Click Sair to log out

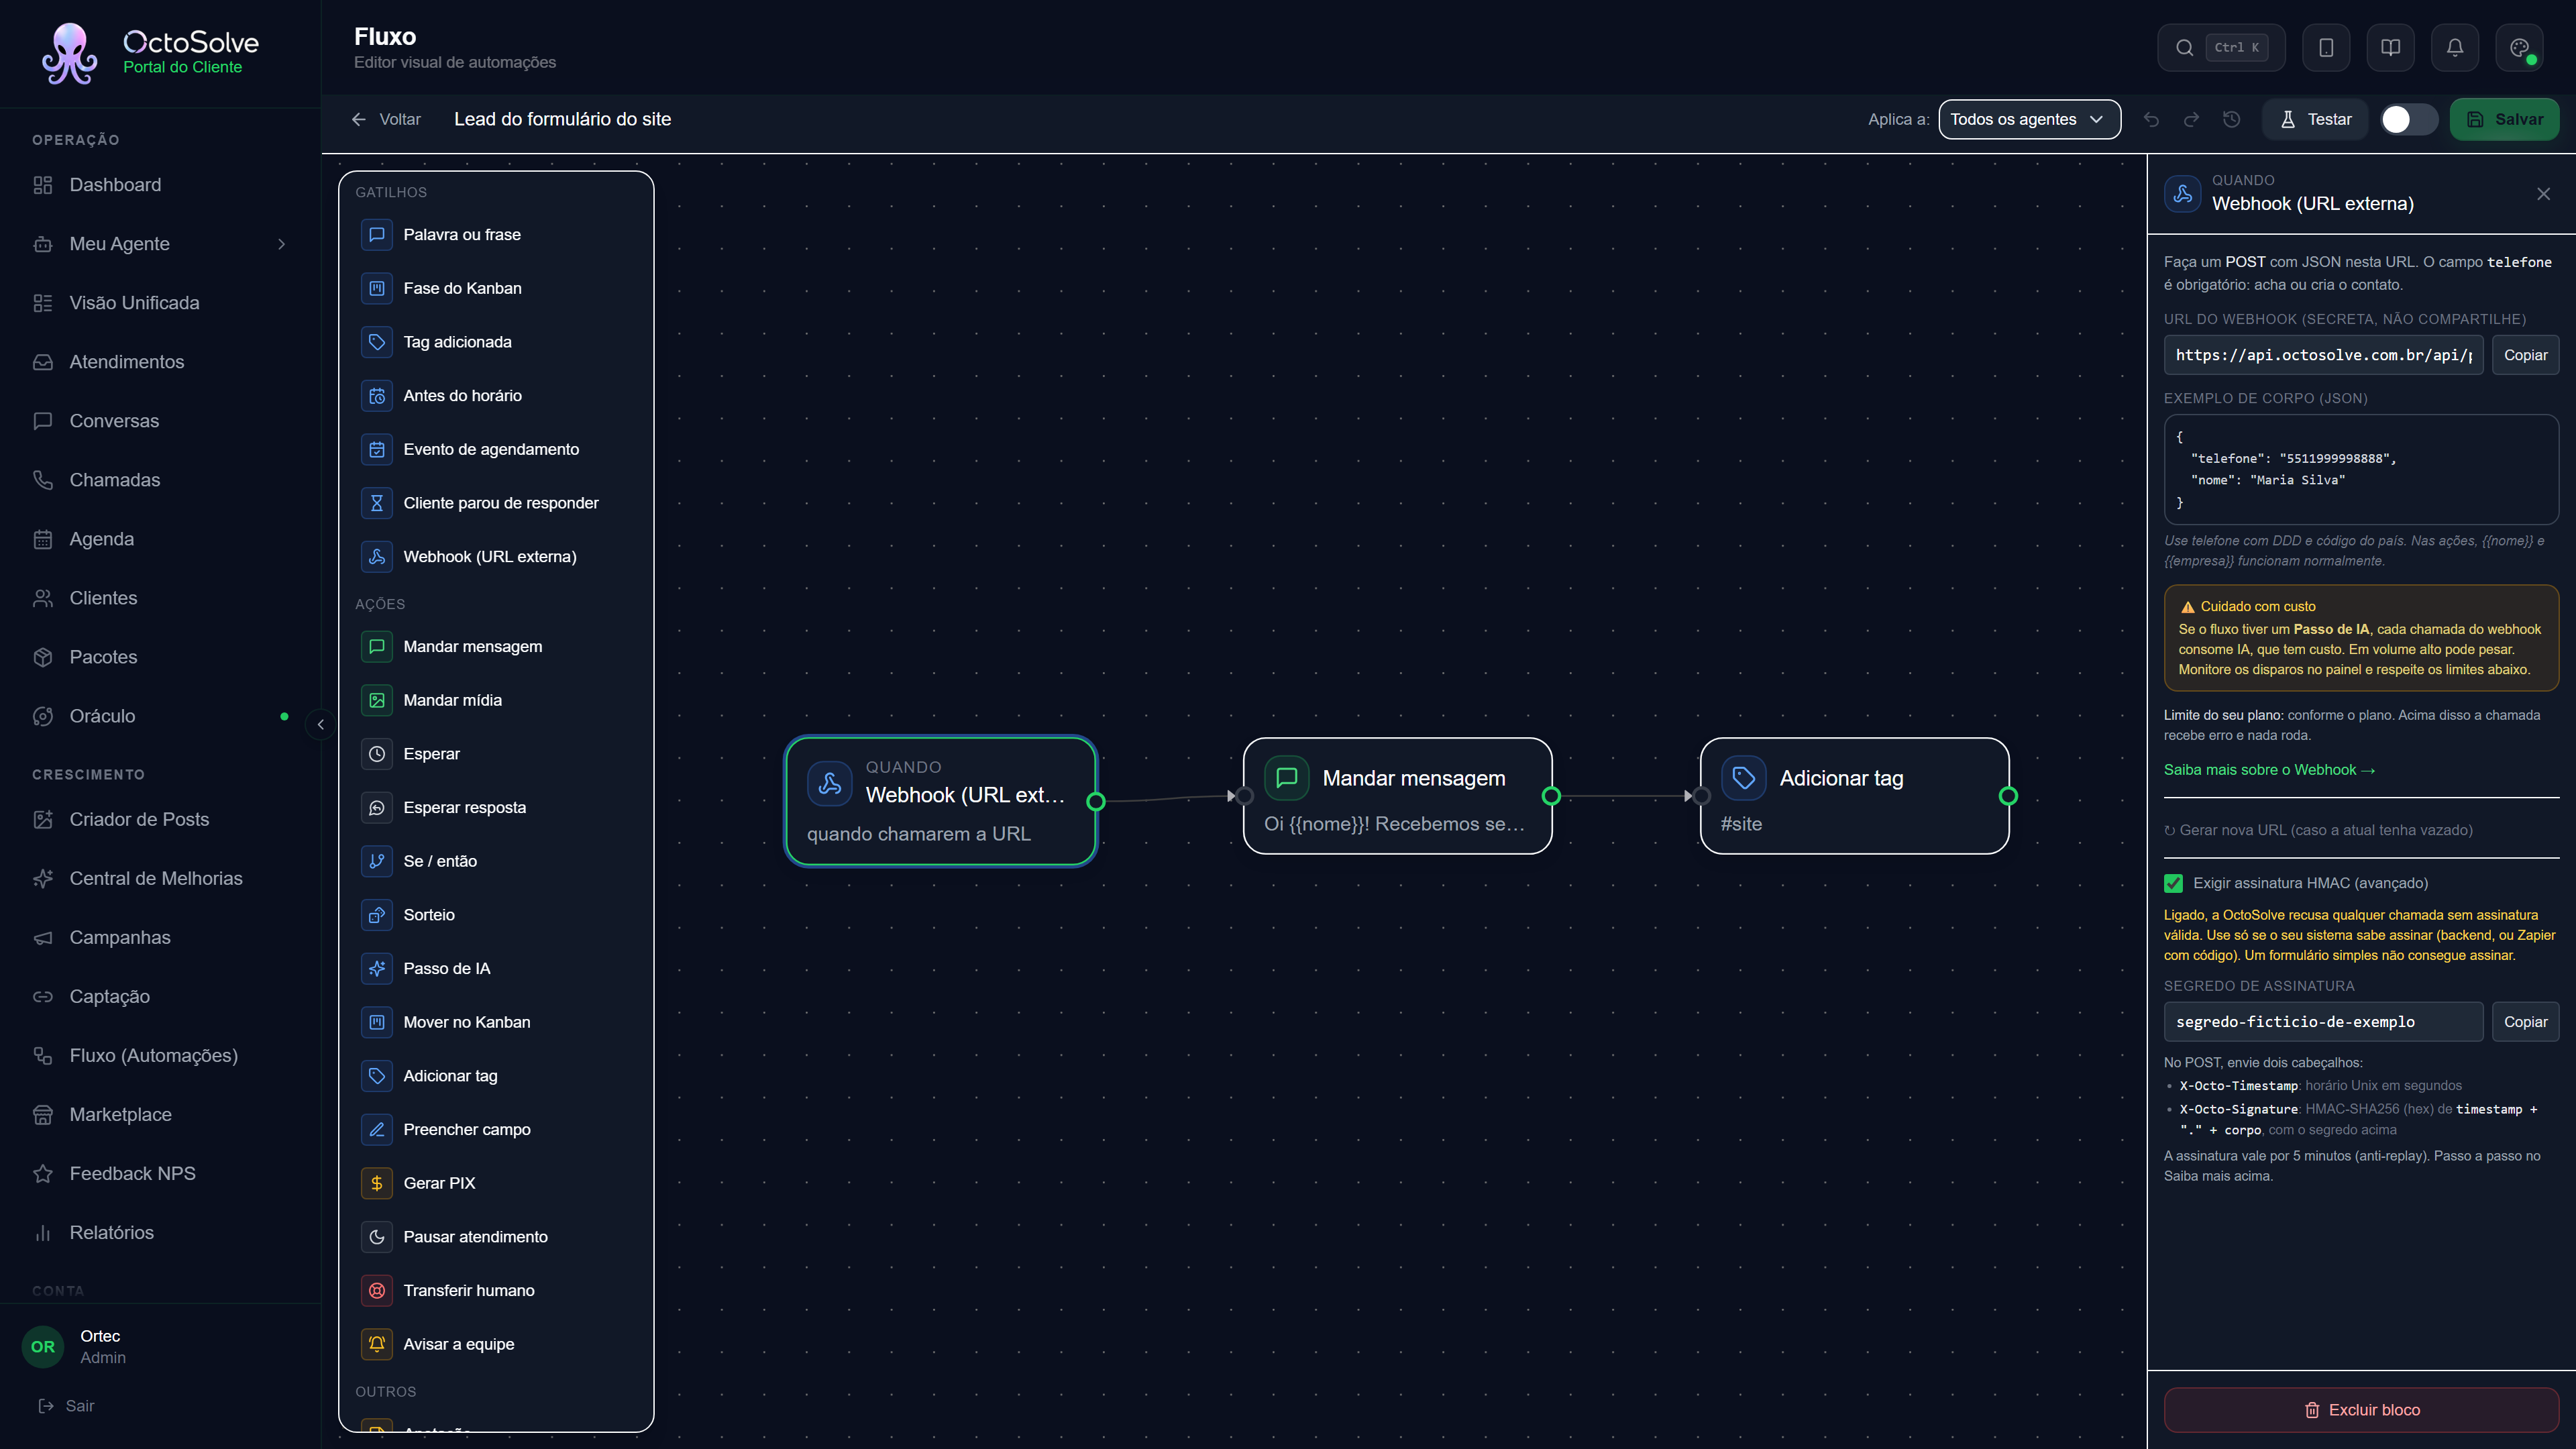click(x=66, y=1406)
